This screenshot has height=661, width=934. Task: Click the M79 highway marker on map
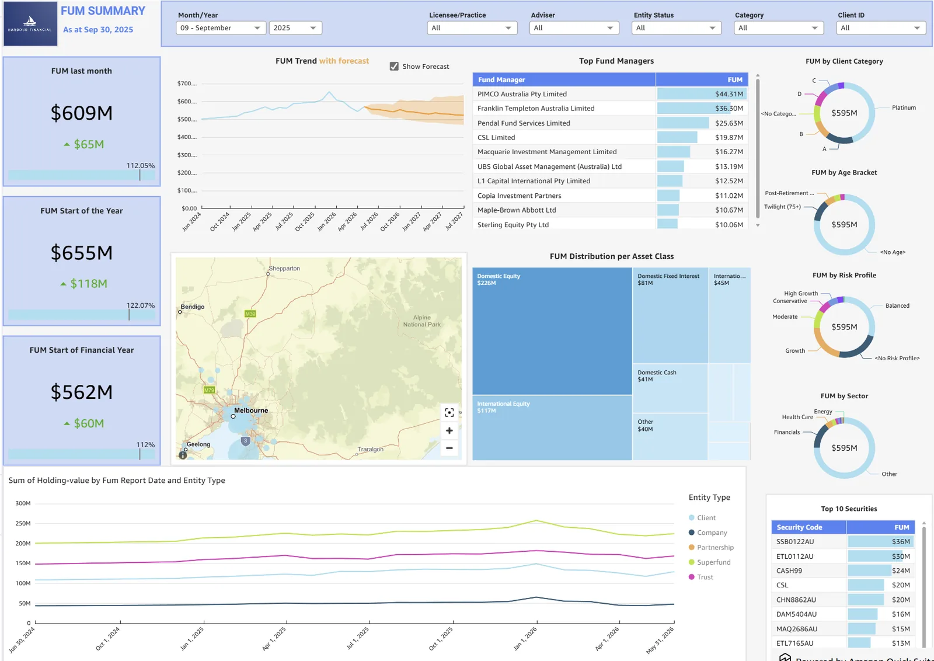209,389
